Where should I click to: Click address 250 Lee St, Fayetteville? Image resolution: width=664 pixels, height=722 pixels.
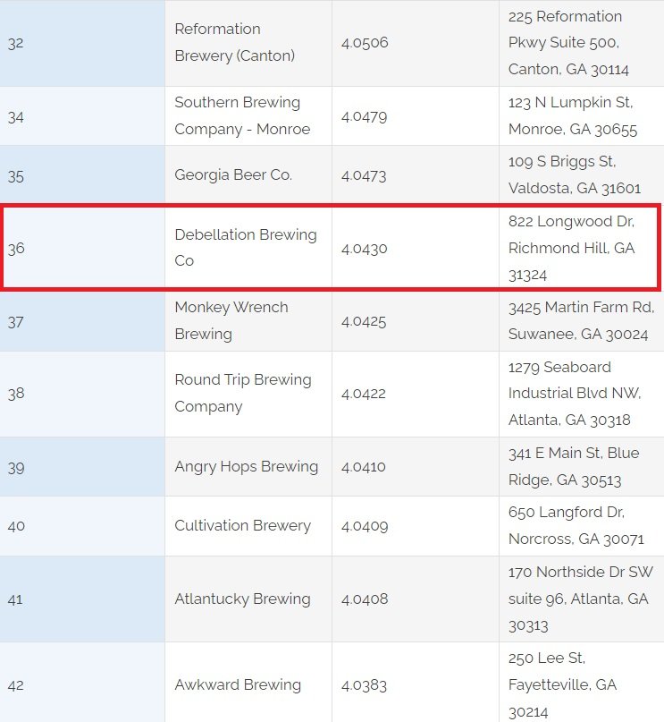tap(562, 684)
